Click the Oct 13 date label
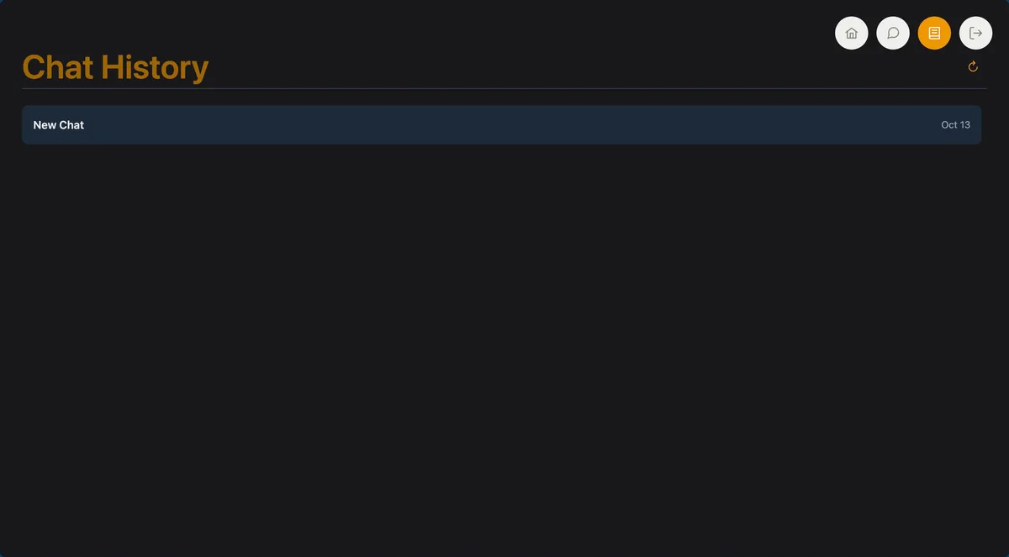The height and width of the screenshot is (557, 1009). pos(955,124)
